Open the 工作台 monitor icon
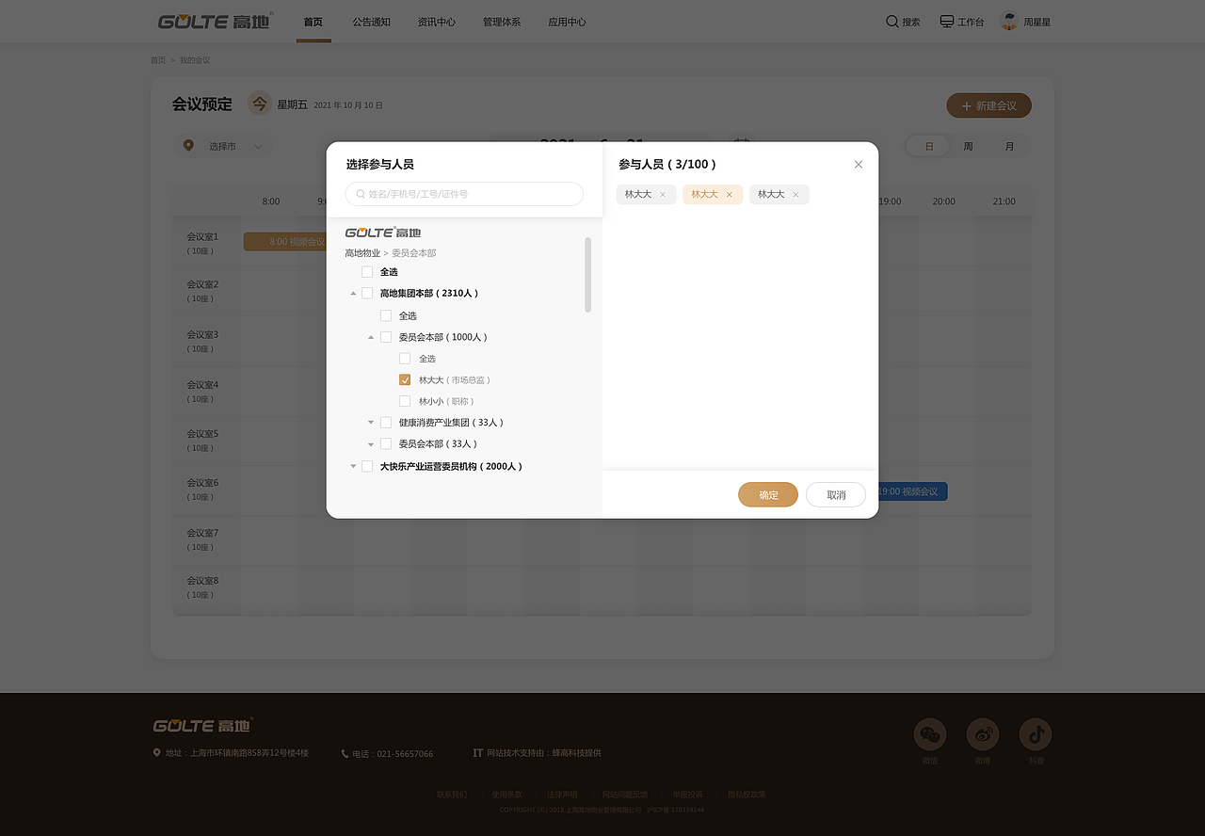The width and height of the screenshot is (1205, 836). (x=947, y=21)
